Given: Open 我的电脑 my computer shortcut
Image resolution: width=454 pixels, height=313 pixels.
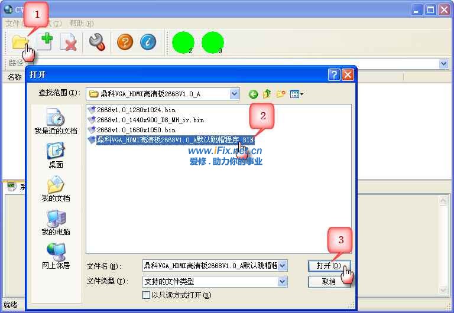Looking at the screenshot, I should (56, 222).
